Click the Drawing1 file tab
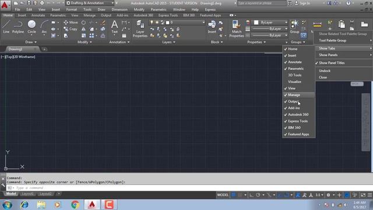373x210 pixels. (16, 49)
